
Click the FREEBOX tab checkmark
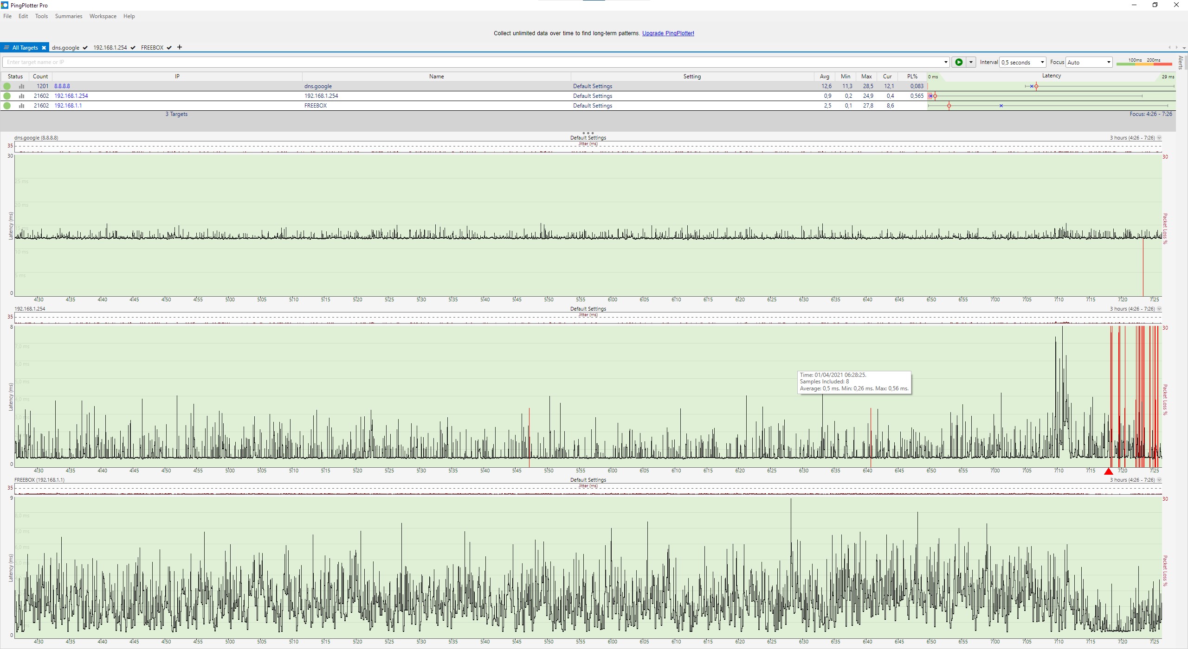tap(169, 48)
